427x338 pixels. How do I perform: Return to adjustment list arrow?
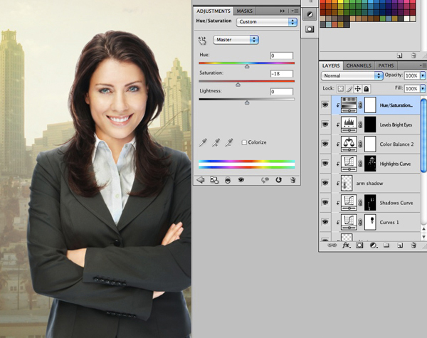(201, 180)
